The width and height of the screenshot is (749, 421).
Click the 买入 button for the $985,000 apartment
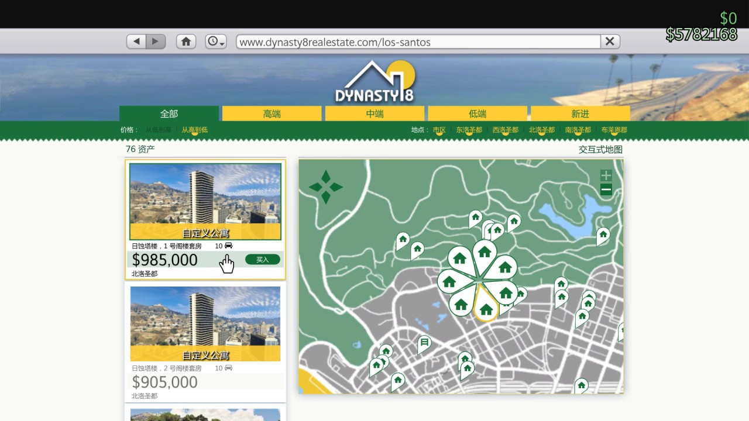(x=263, y=260)
